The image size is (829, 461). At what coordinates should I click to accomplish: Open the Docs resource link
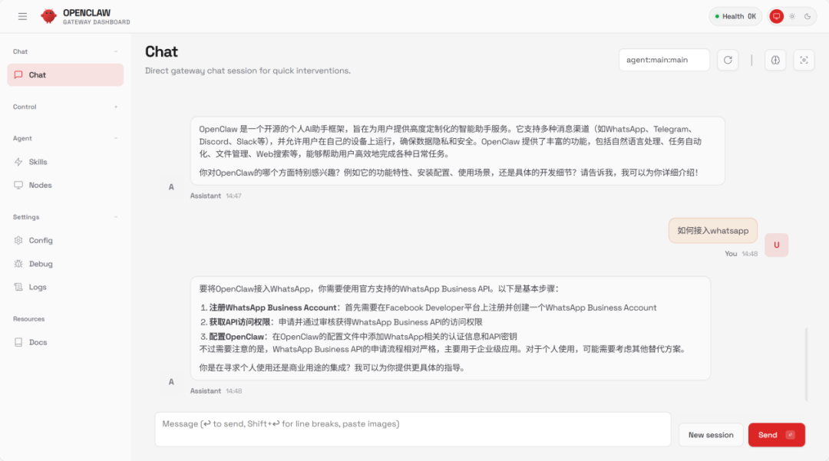(65, 342)
